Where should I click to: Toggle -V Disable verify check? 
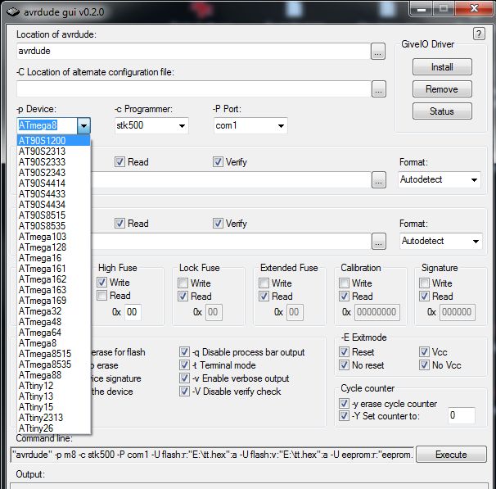[x=184, y=392]
